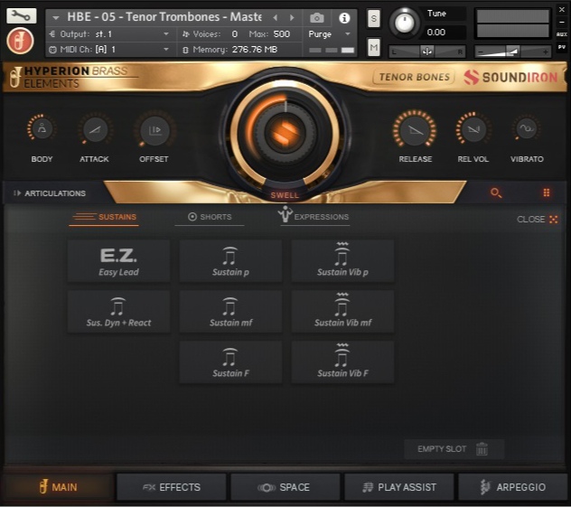Open the Space page tab
The height and width of the screenshot is (507, 571).
285,487
